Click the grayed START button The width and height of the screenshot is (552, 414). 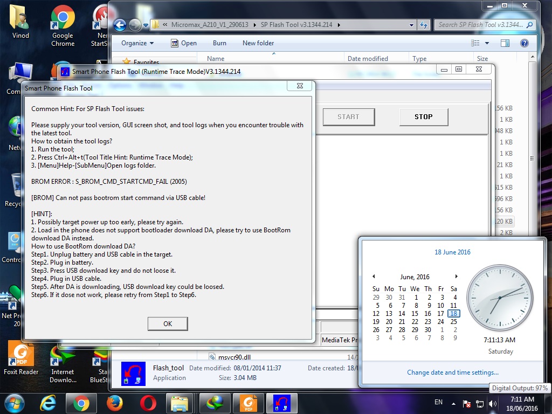click(349, 117)
